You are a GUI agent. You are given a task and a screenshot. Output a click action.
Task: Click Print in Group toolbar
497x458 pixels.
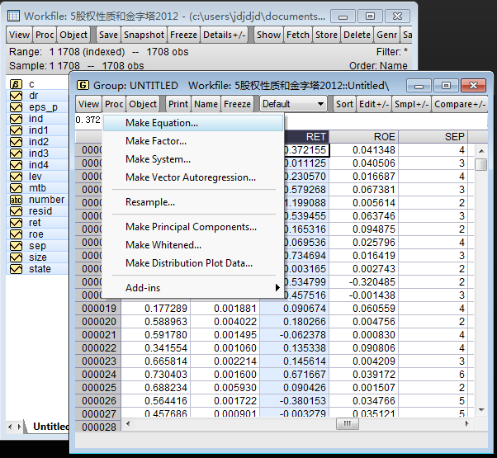[178, 104]
